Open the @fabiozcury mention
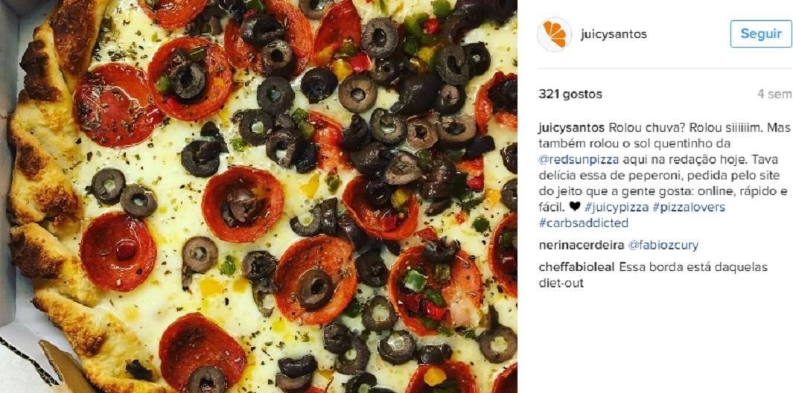The height and width of the screenshot is (393, 793). click(x=663, y=246)
